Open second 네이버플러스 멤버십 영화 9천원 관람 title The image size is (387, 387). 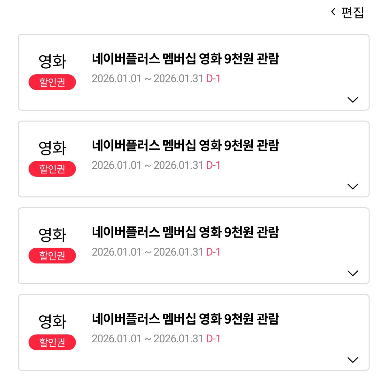click(x=185, y=146)
